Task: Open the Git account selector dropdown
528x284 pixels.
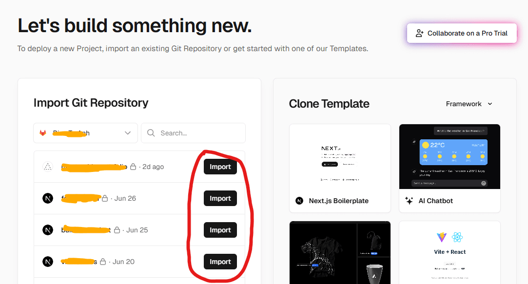Action: [85, 133]
